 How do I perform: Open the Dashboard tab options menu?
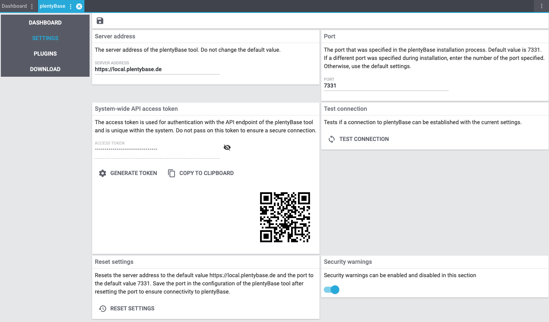pos(32,6)
